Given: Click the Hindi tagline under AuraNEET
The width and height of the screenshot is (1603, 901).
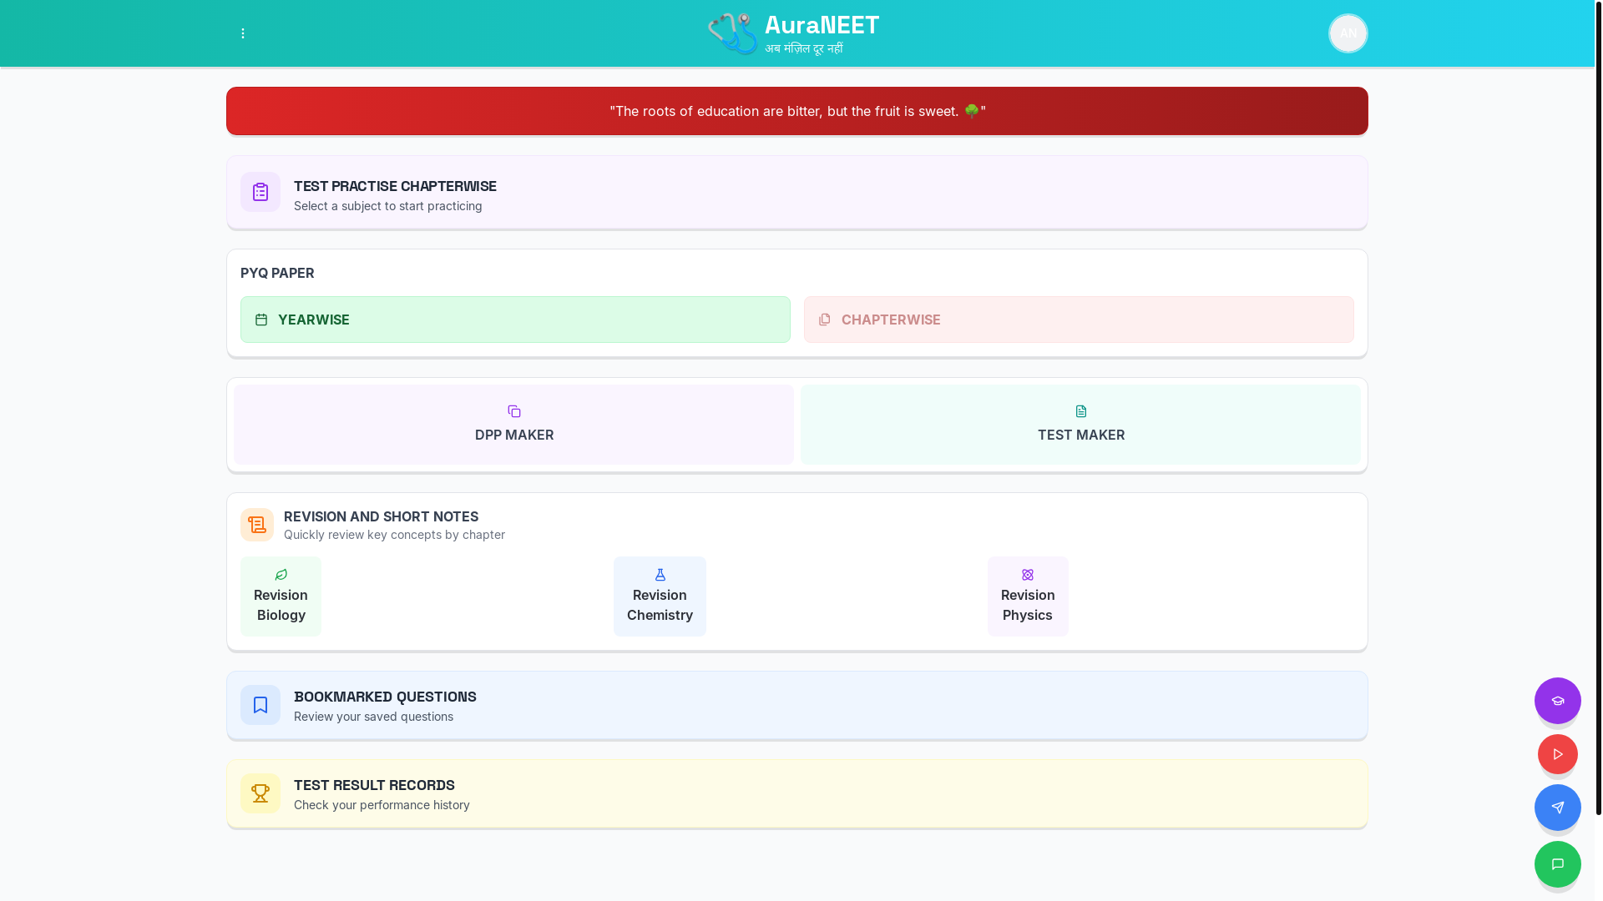Looking at the screenshot, I should tap(804, 48).
